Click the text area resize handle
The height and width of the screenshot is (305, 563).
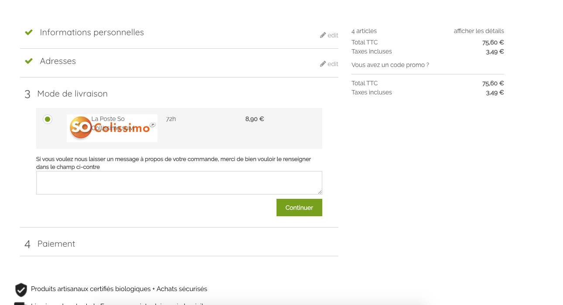point(320,192)
